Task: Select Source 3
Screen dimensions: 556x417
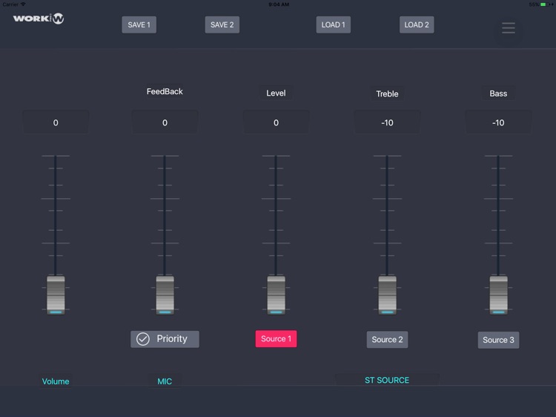Action: pyautogui.click(x=498, y=340)
